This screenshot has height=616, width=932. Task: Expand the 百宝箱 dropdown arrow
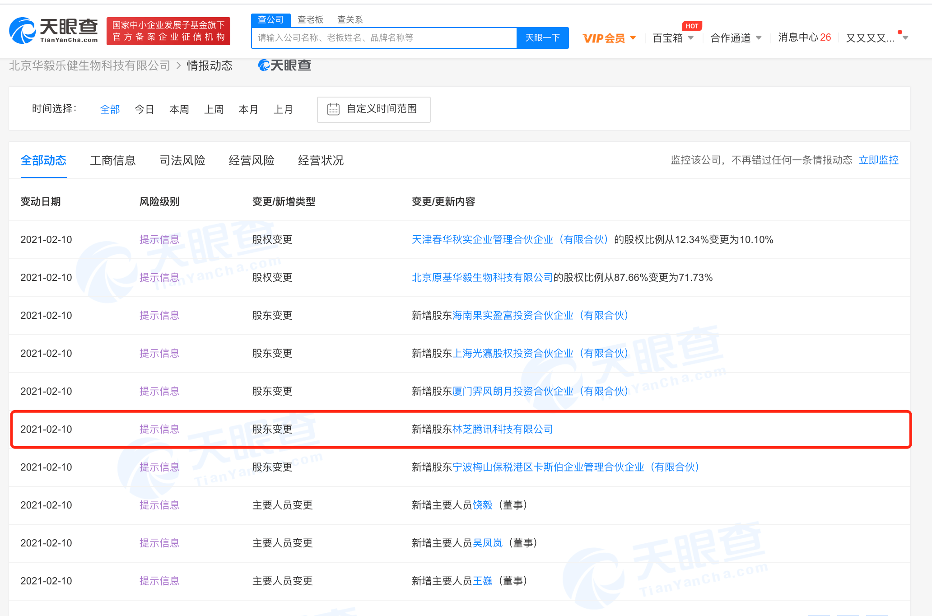(x=691, y=38)
